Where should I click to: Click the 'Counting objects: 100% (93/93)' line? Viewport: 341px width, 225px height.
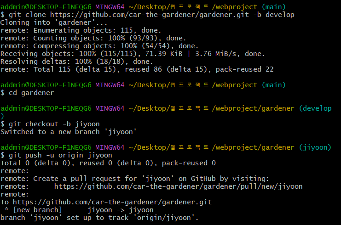(93, 38)
